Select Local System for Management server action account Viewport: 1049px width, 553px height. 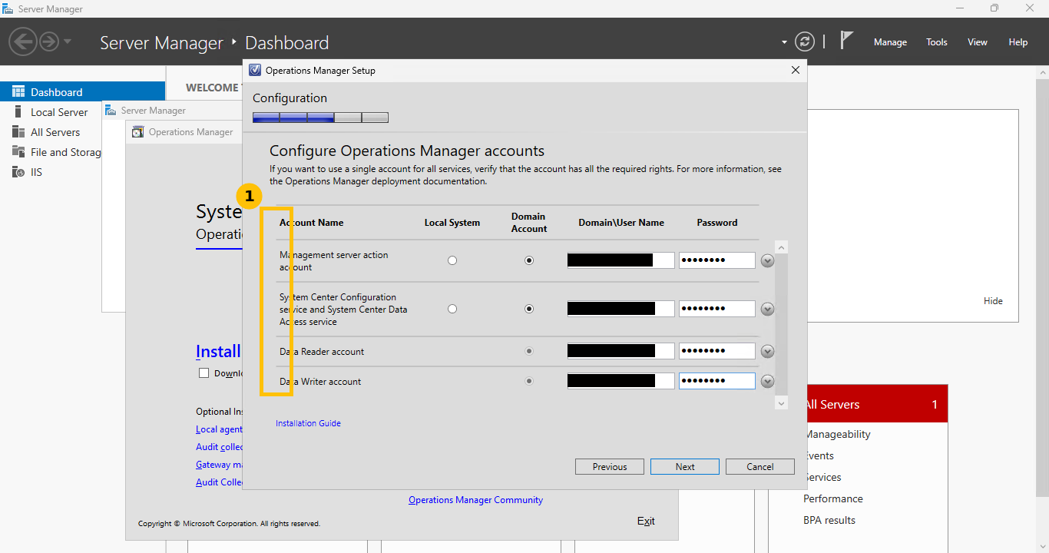point(452,260)
